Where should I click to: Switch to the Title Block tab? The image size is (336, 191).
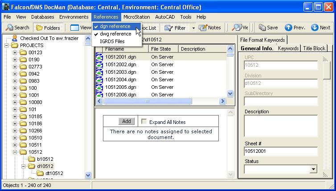click(314, 48)
